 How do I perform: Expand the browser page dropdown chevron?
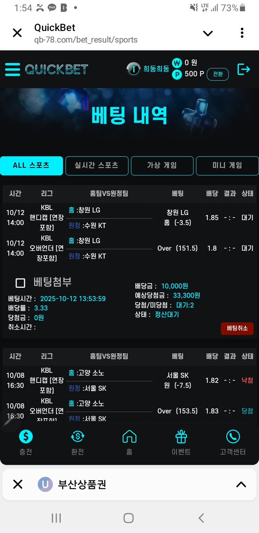click(208, 33)
